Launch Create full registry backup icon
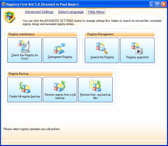Screen dimensions: 168x146 click(25, 87)
